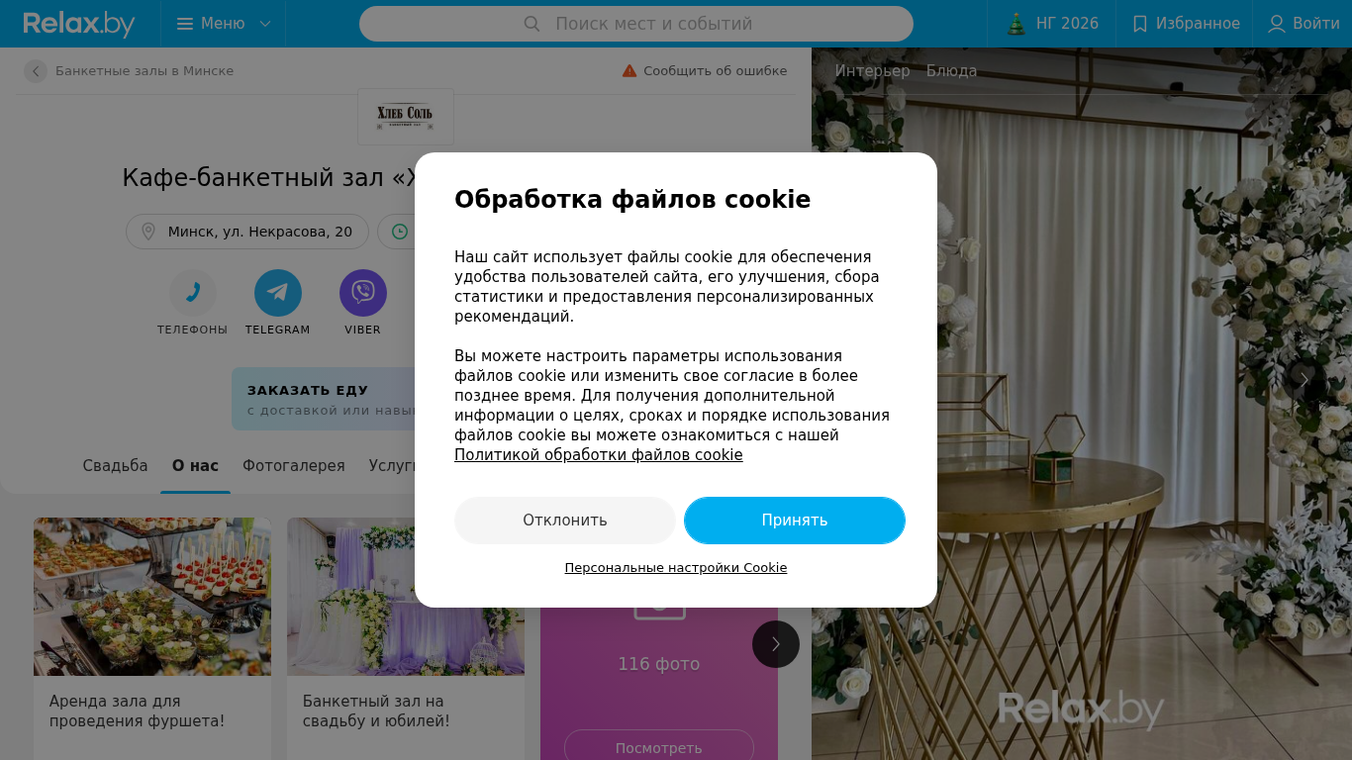Open the buffet hall rental thumbnail card
This screenshot has height=760, width=1352.
click(152, 638)
